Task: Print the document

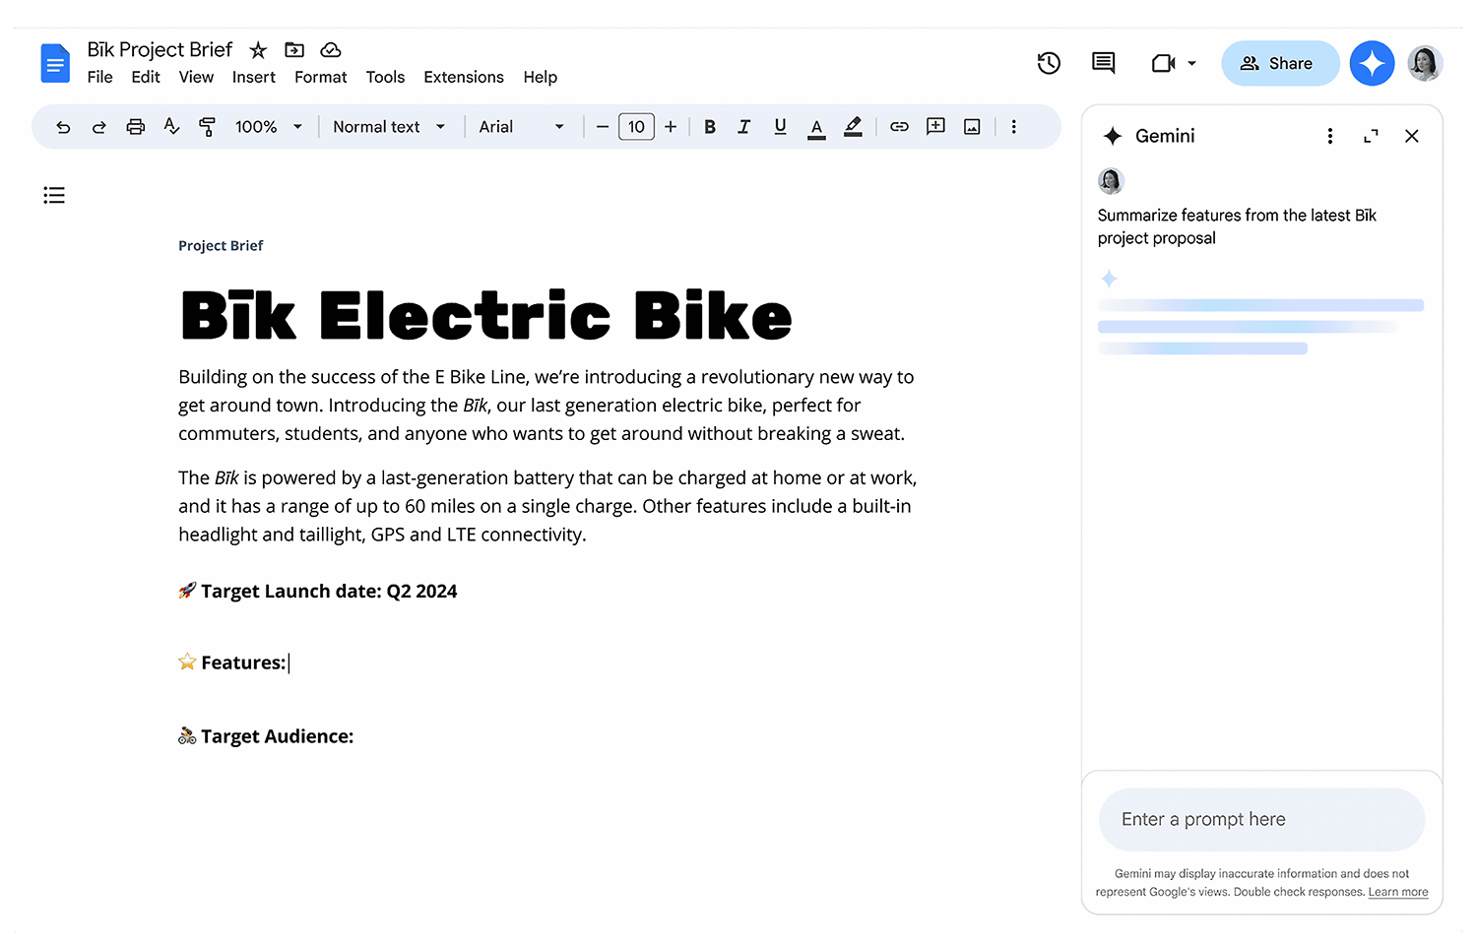Action: coord(136,127)
